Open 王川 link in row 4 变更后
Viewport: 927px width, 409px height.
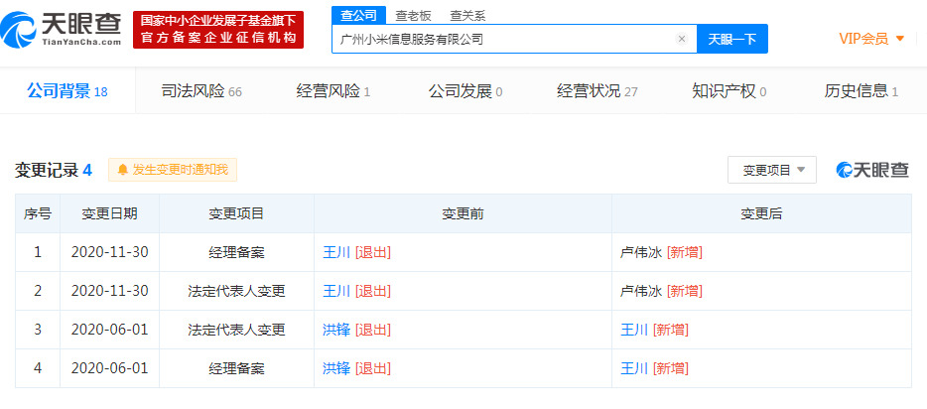[634, 369]
